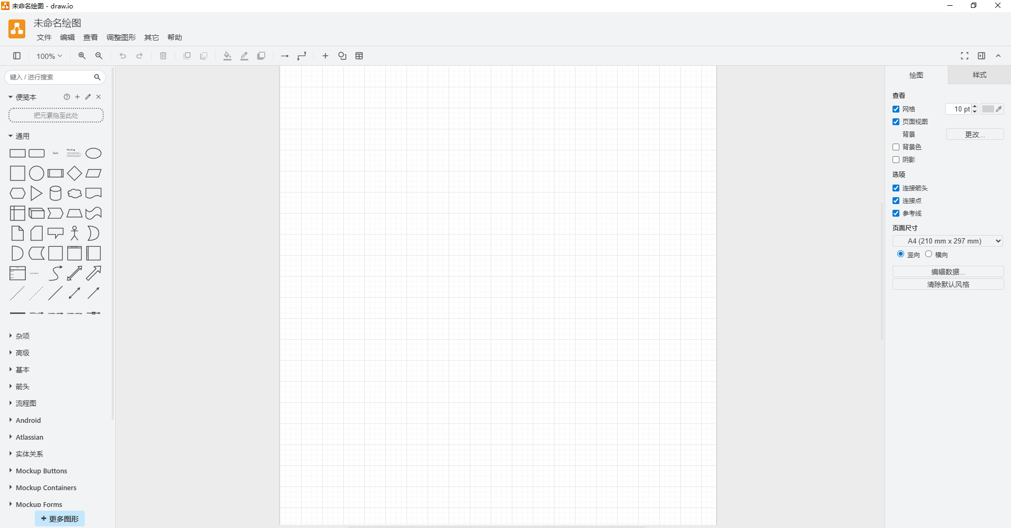1011x528 pixels.
Task: Open the 100% zoom level dropdown
Action: tap(49, 56)
